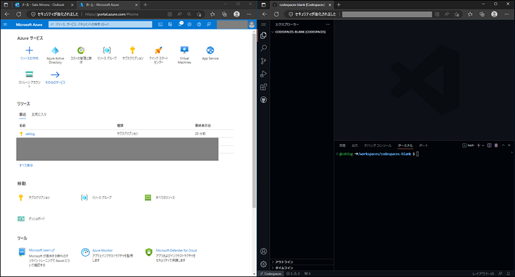Screen dimensions: 515x277
Task: Open directories and subscriptions filter icon in Azure header
Action: pyautogui.click(x=170, y=25)
